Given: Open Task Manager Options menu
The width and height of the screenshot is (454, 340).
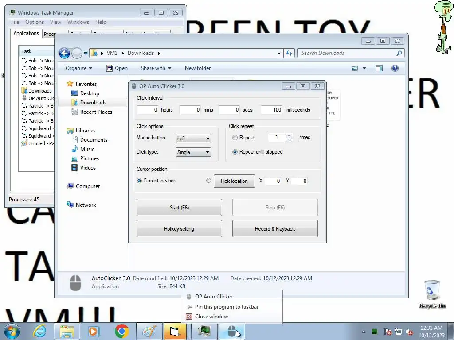Looking at the screenshot, I should click(35, 22).
